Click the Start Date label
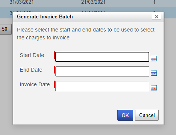This screenshot has height=135, width=176. (32, 55)
